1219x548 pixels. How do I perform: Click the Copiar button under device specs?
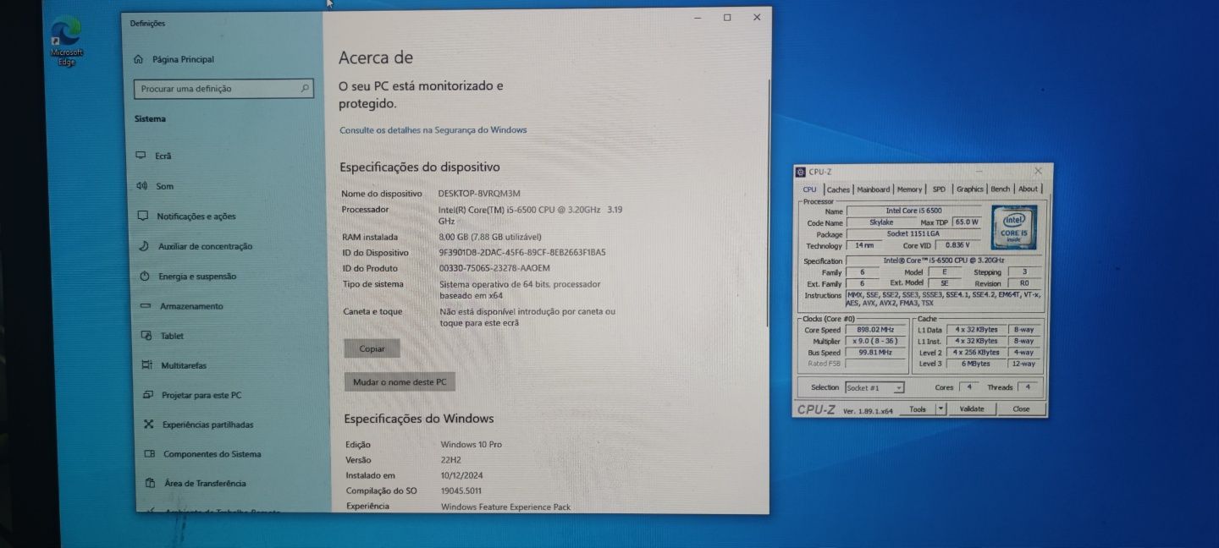[372, 348]
